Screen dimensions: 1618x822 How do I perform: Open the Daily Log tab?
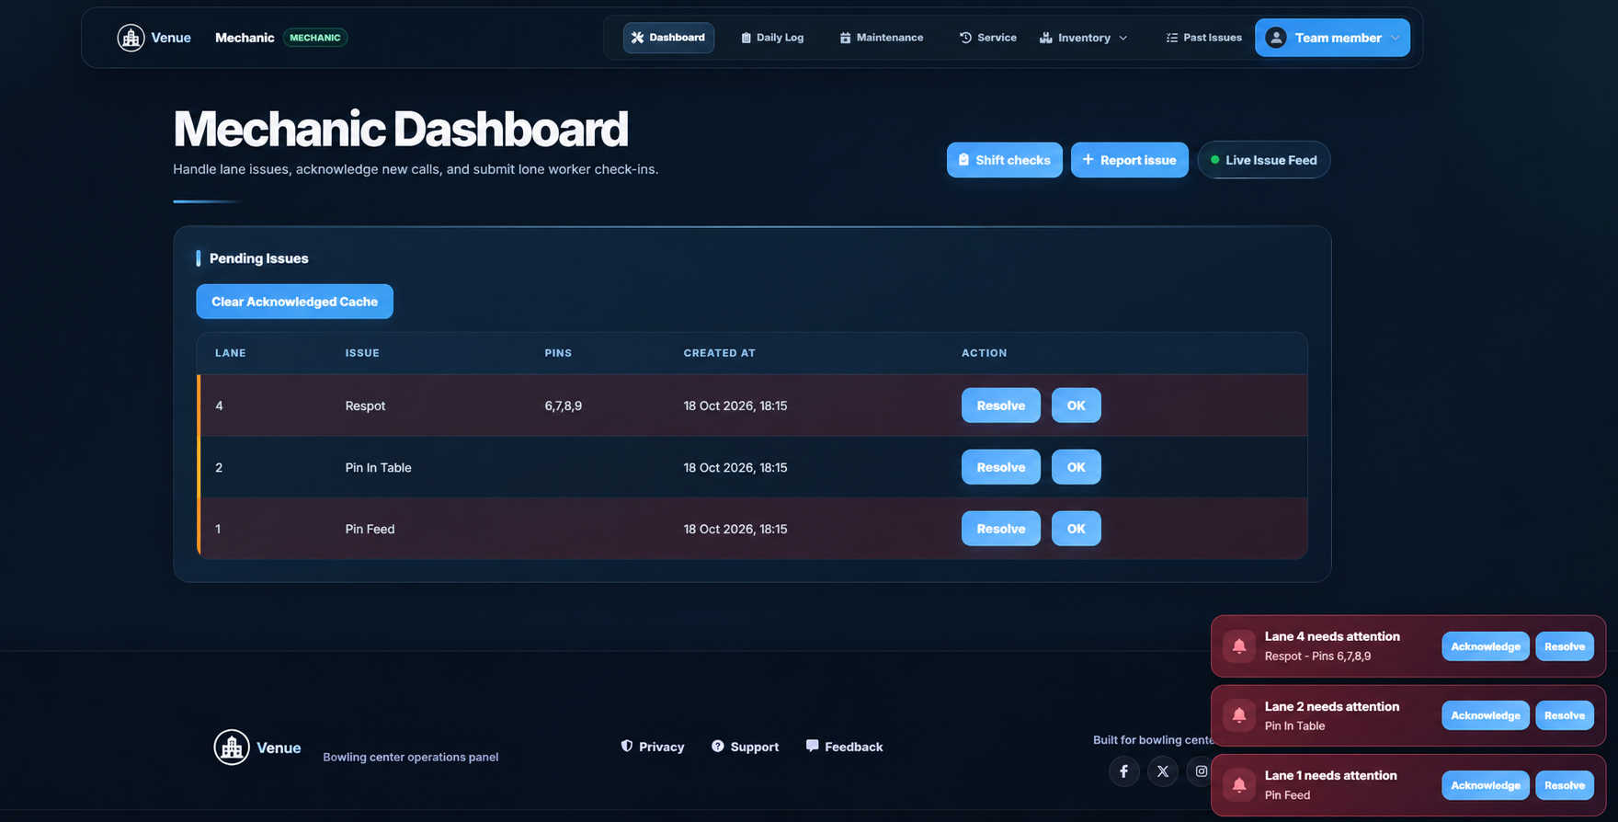(x=772, y=38)
